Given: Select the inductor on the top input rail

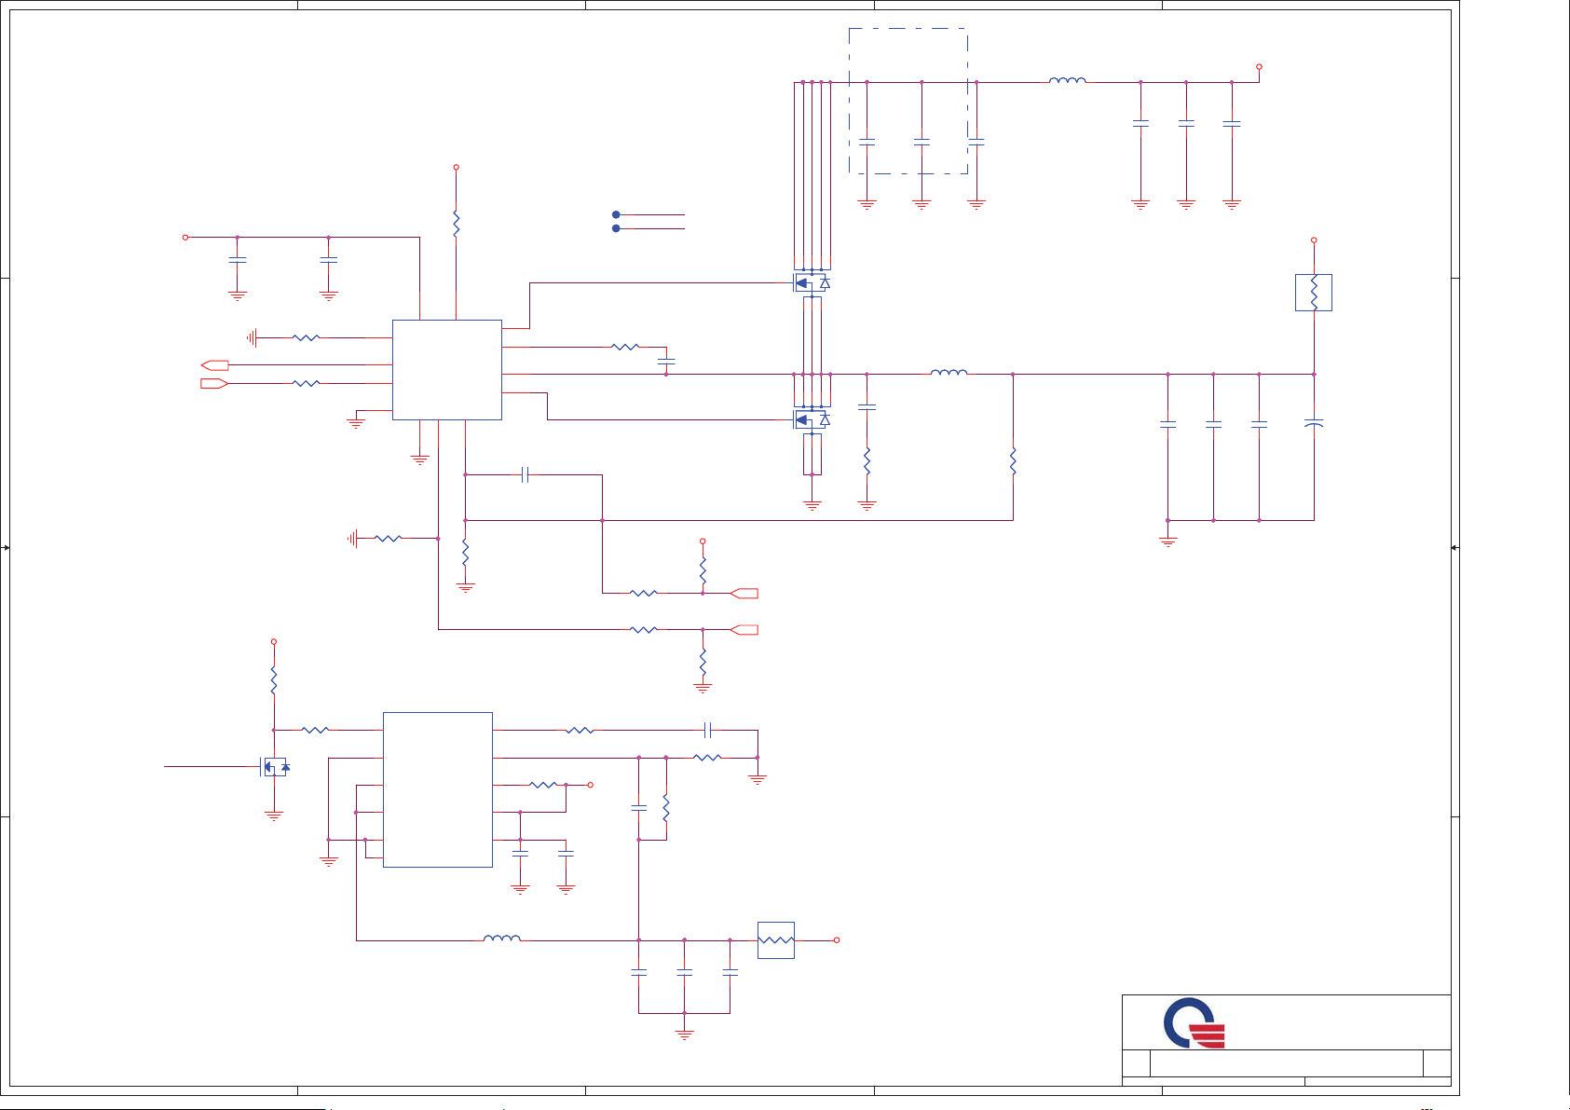Looking at the screenshot, I should 1068,81.
